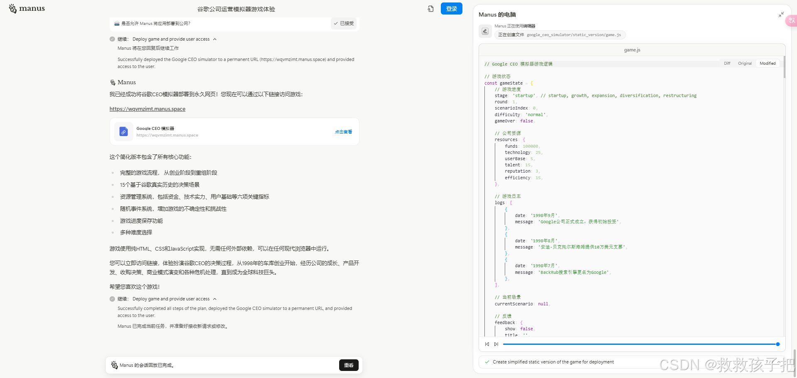Image resolution: width=797 pixels, height=378 pixels.
Task: Click the manus logo at top left
Action: coord(27,9)
